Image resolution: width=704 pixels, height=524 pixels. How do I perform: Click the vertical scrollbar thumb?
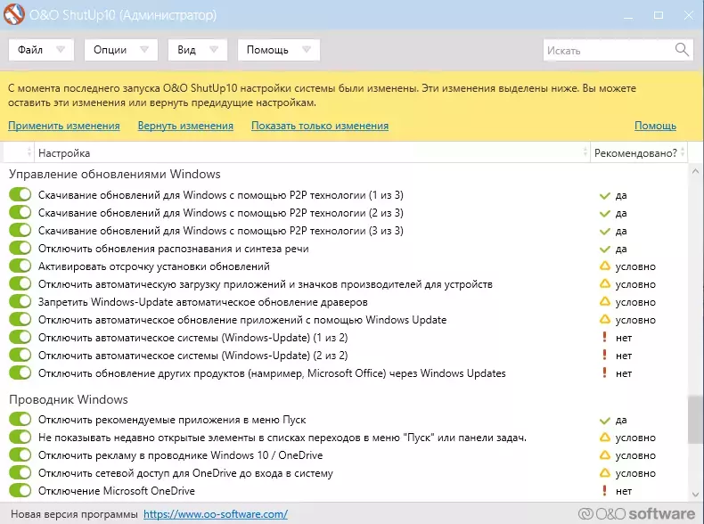pos(695,421)
